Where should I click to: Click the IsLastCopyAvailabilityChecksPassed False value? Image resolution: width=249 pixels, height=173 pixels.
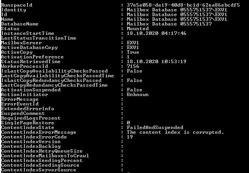135,71
